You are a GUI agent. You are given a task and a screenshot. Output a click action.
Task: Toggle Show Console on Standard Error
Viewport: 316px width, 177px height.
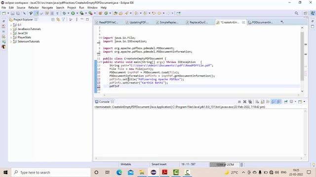click(279, 102)
